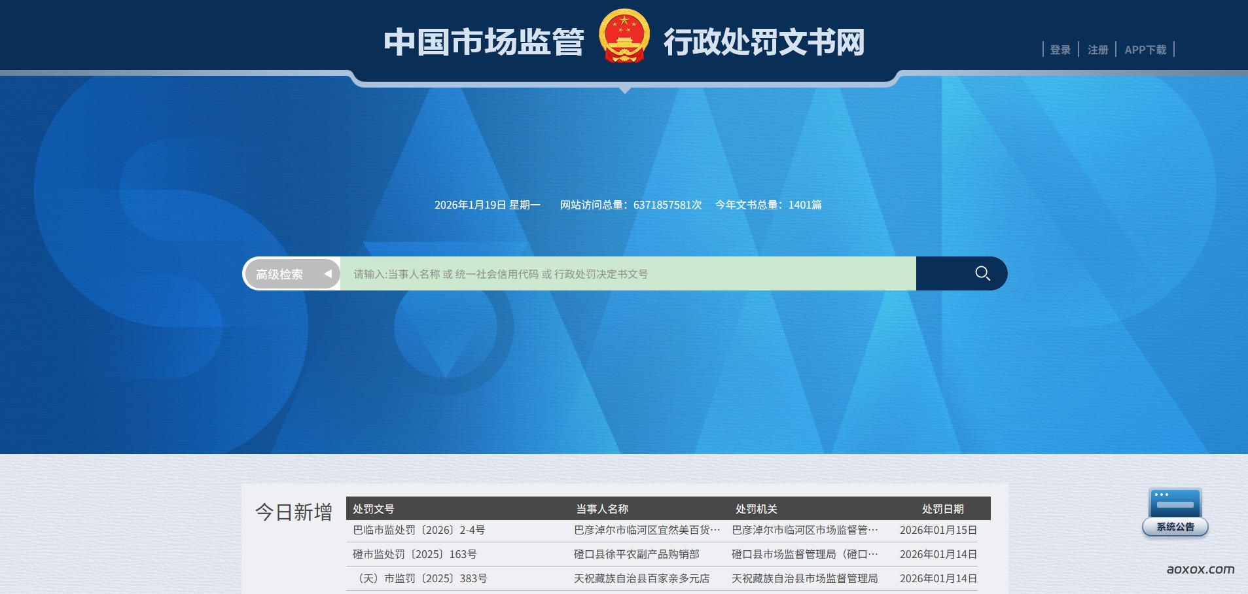Open the 系统公告 system notice icon
This screenshot has height=594, width=1248.
(1175, 513)
